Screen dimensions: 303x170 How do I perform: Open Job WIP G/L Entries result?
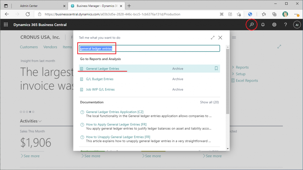click(x=100, y=89)
